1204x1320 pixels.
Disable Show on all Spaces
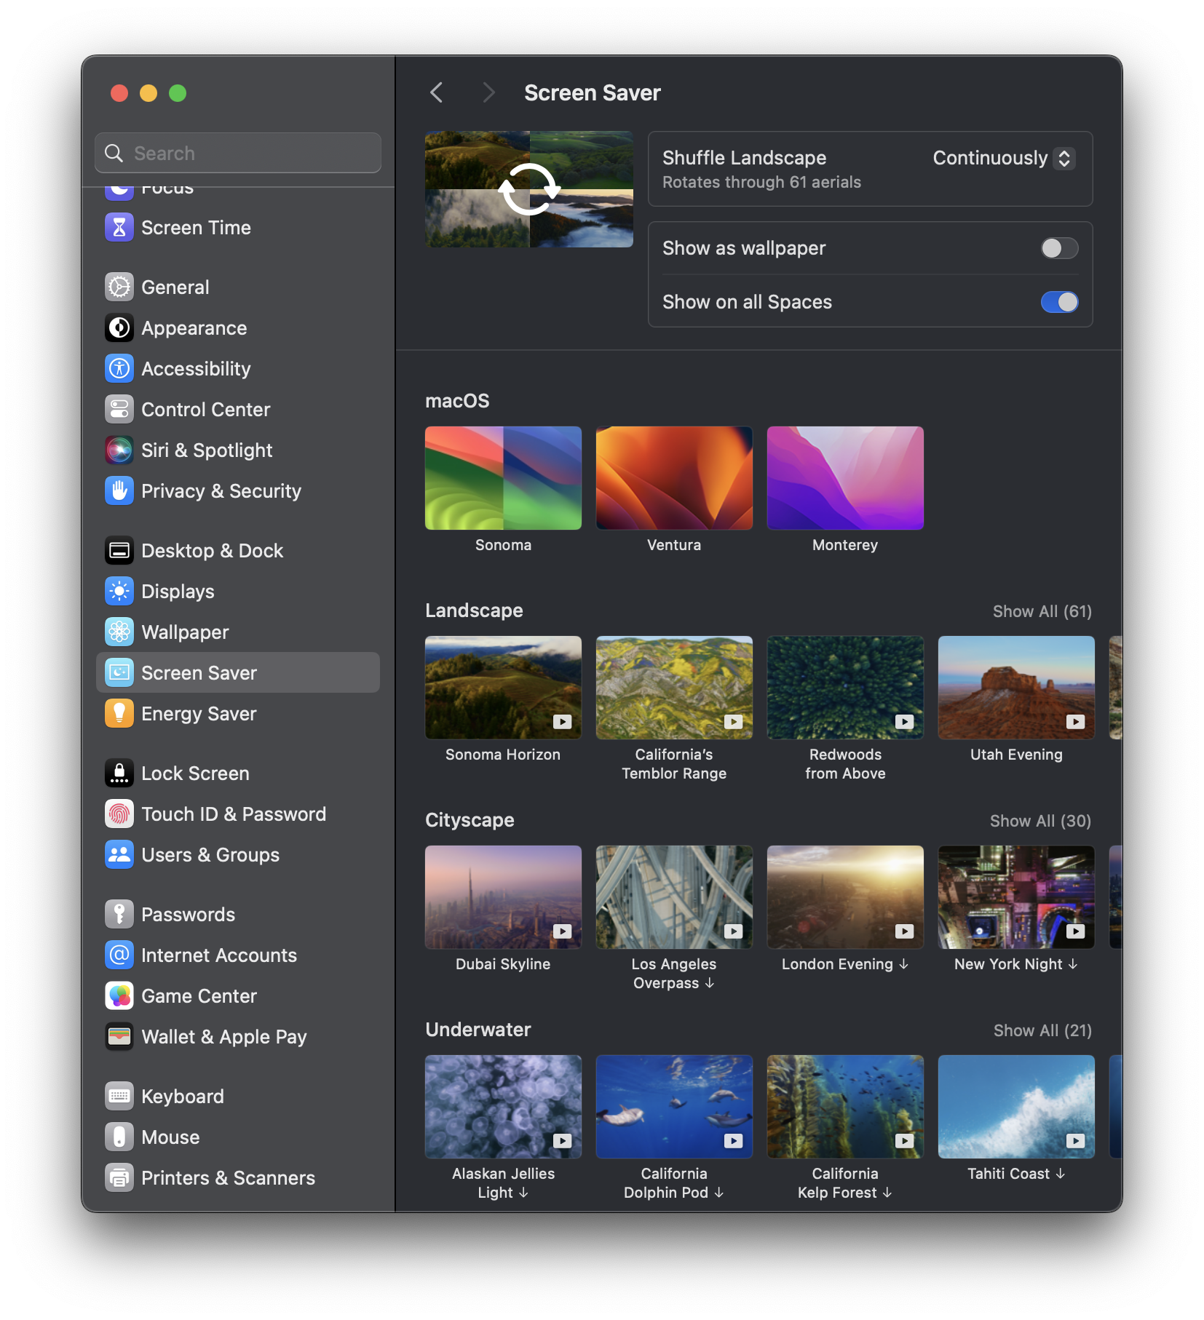click(1060, 302)
